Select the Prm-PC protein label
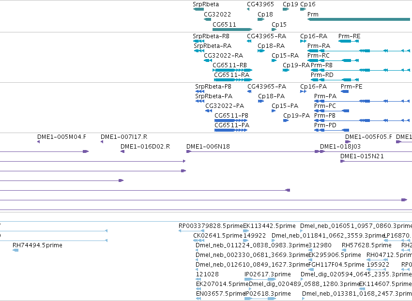The width and height of the screenshot is (412, 301). (x=325, y=106)
